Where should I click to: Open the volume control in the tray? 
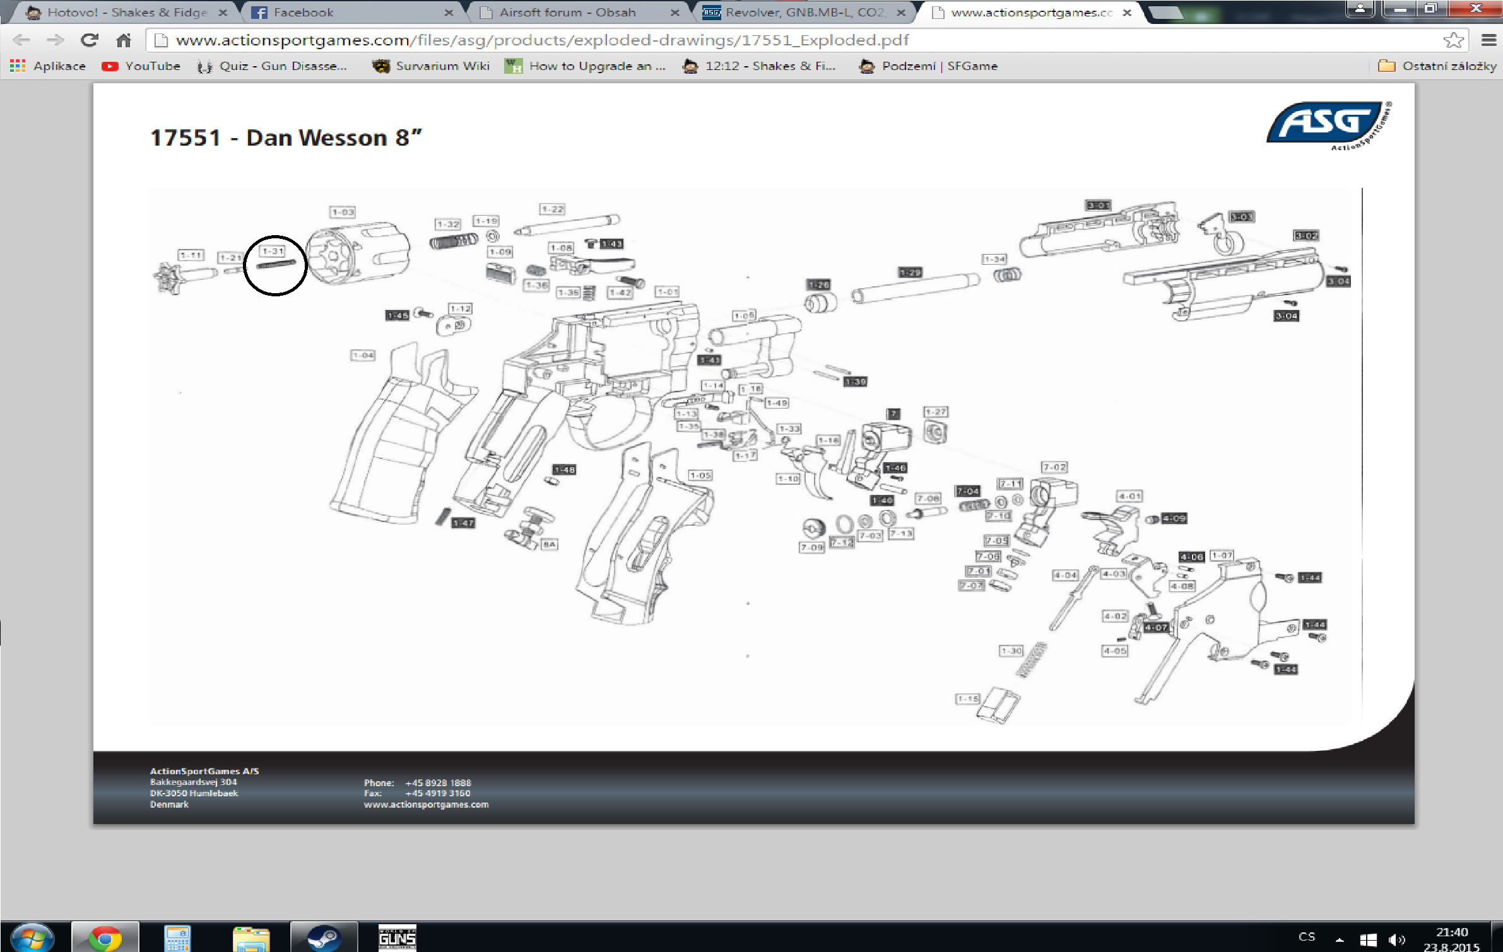coord(1397,939)
